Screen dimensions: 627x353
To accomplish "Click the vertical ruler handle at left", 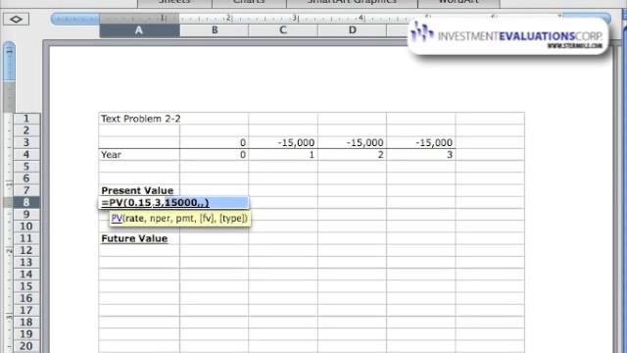I will click(9, 61).
